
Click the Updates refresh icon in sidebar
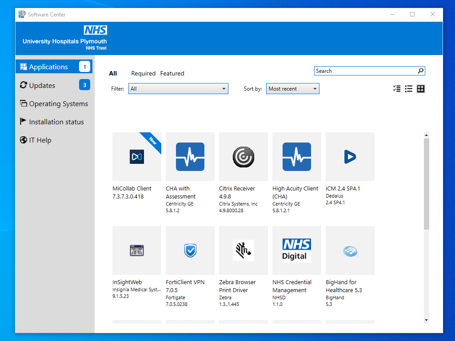pyautogui.click(x=23, y=85)
